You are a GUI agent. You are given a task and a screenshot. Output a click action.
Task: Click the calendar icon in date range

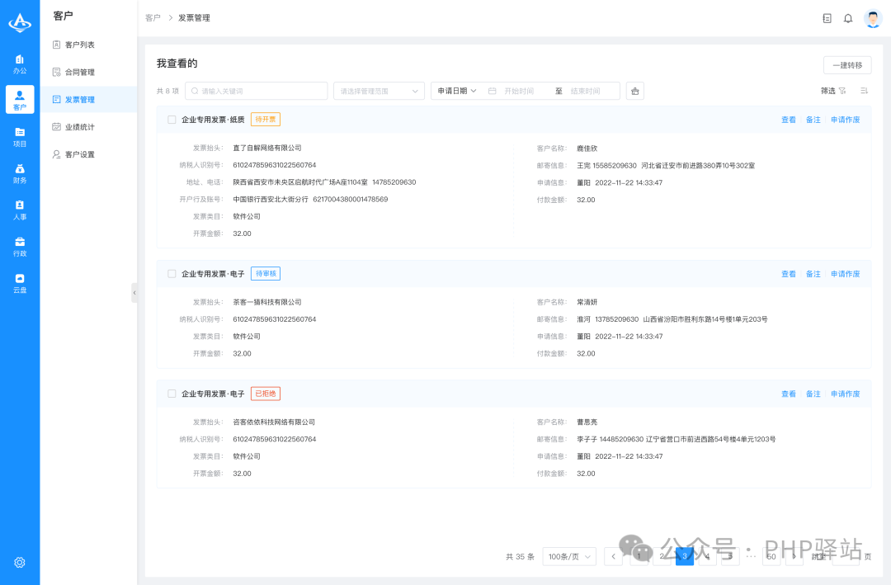tap(492, 91)
